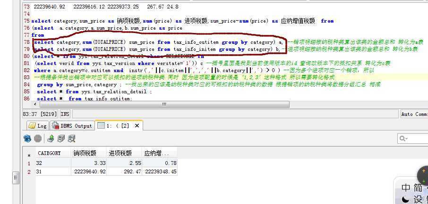
Task: Click line number 77 in the editor gutter
Action: pyautogui.click(x=26, y=35)
